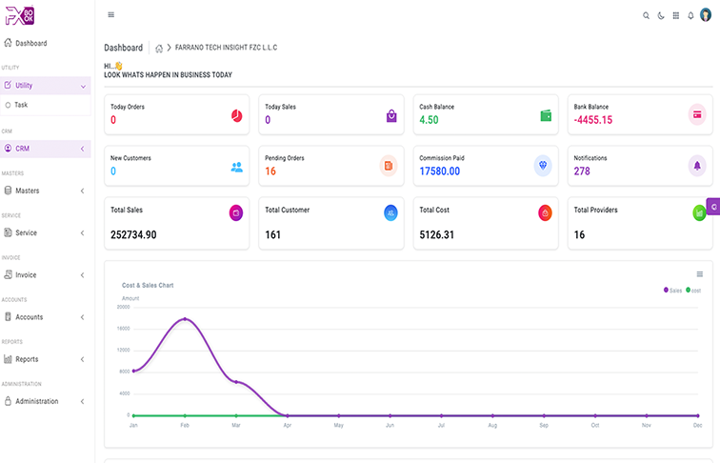Select Task under Utility
The image size is (720, 463).
pyautogui.click(x=21, y=105)
